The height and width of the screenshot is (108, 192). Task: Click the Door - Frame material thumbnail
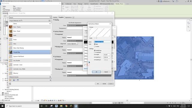11,27
